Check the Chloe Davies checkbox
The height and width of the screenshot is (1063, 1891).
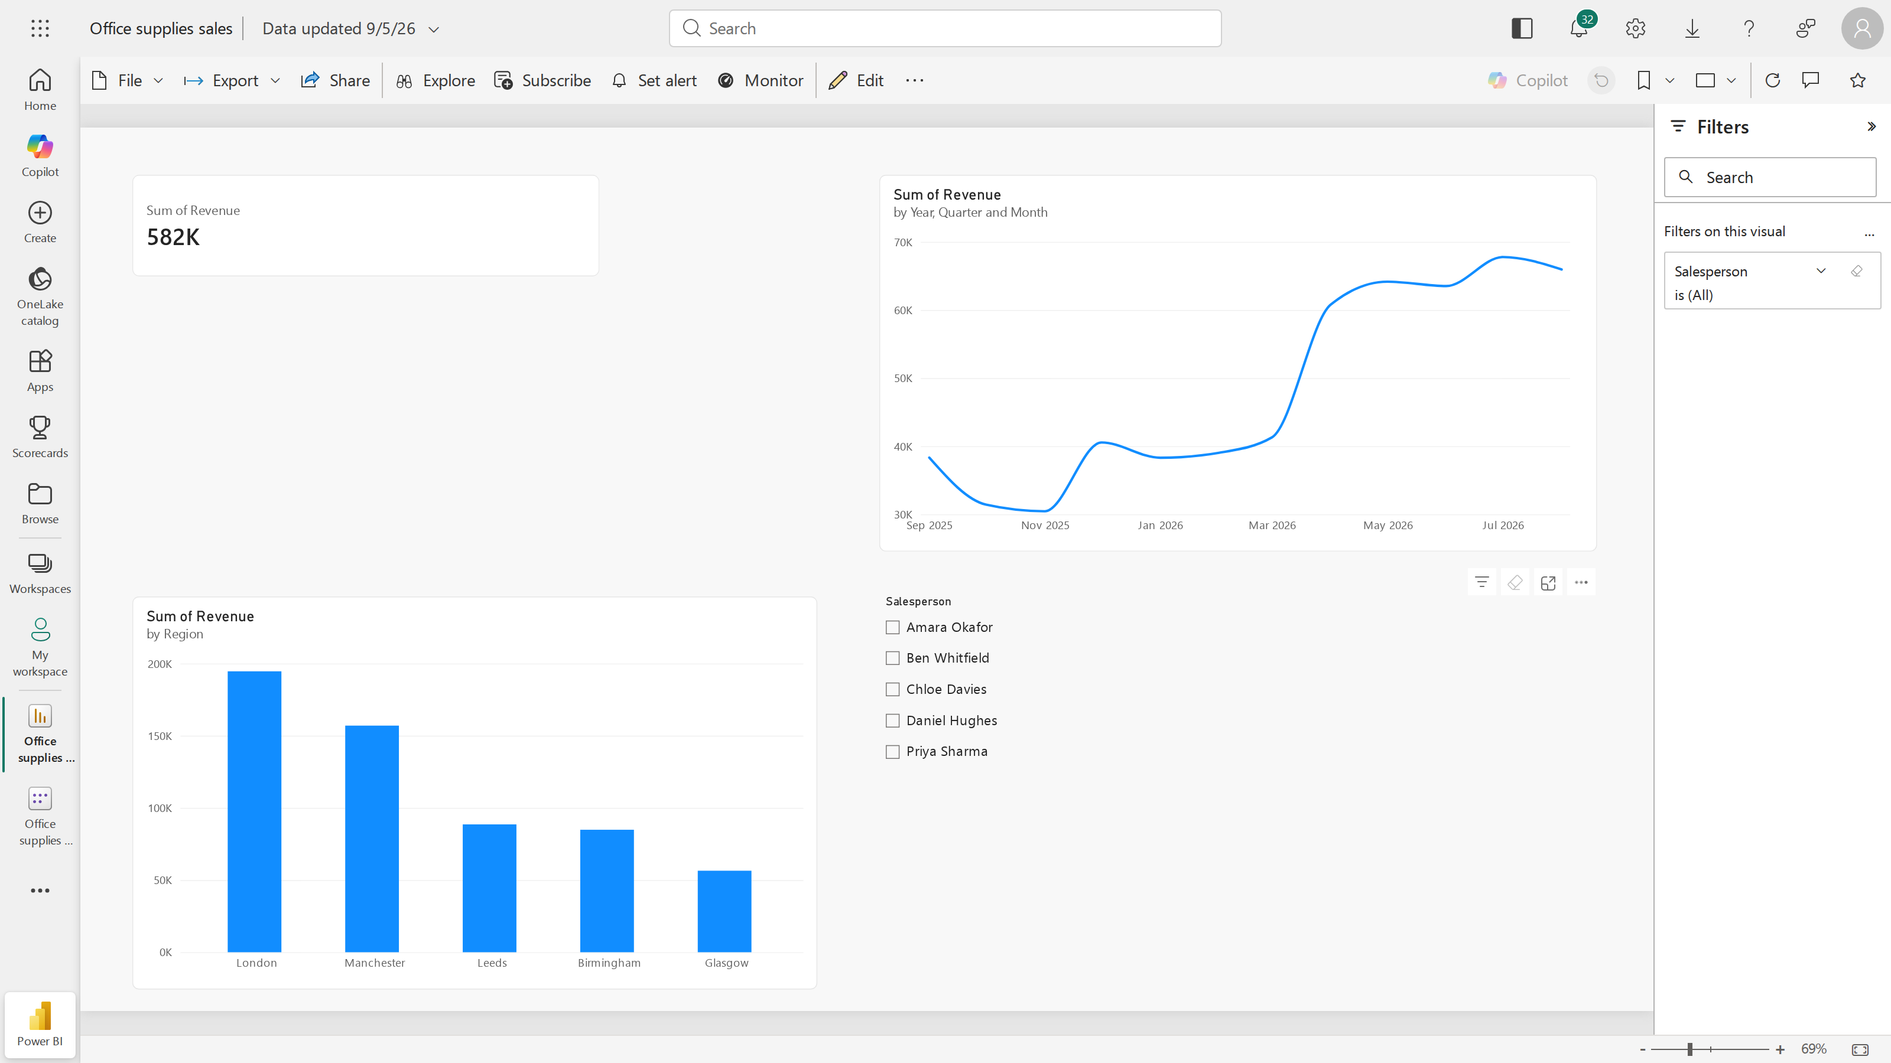click(893, 690)
